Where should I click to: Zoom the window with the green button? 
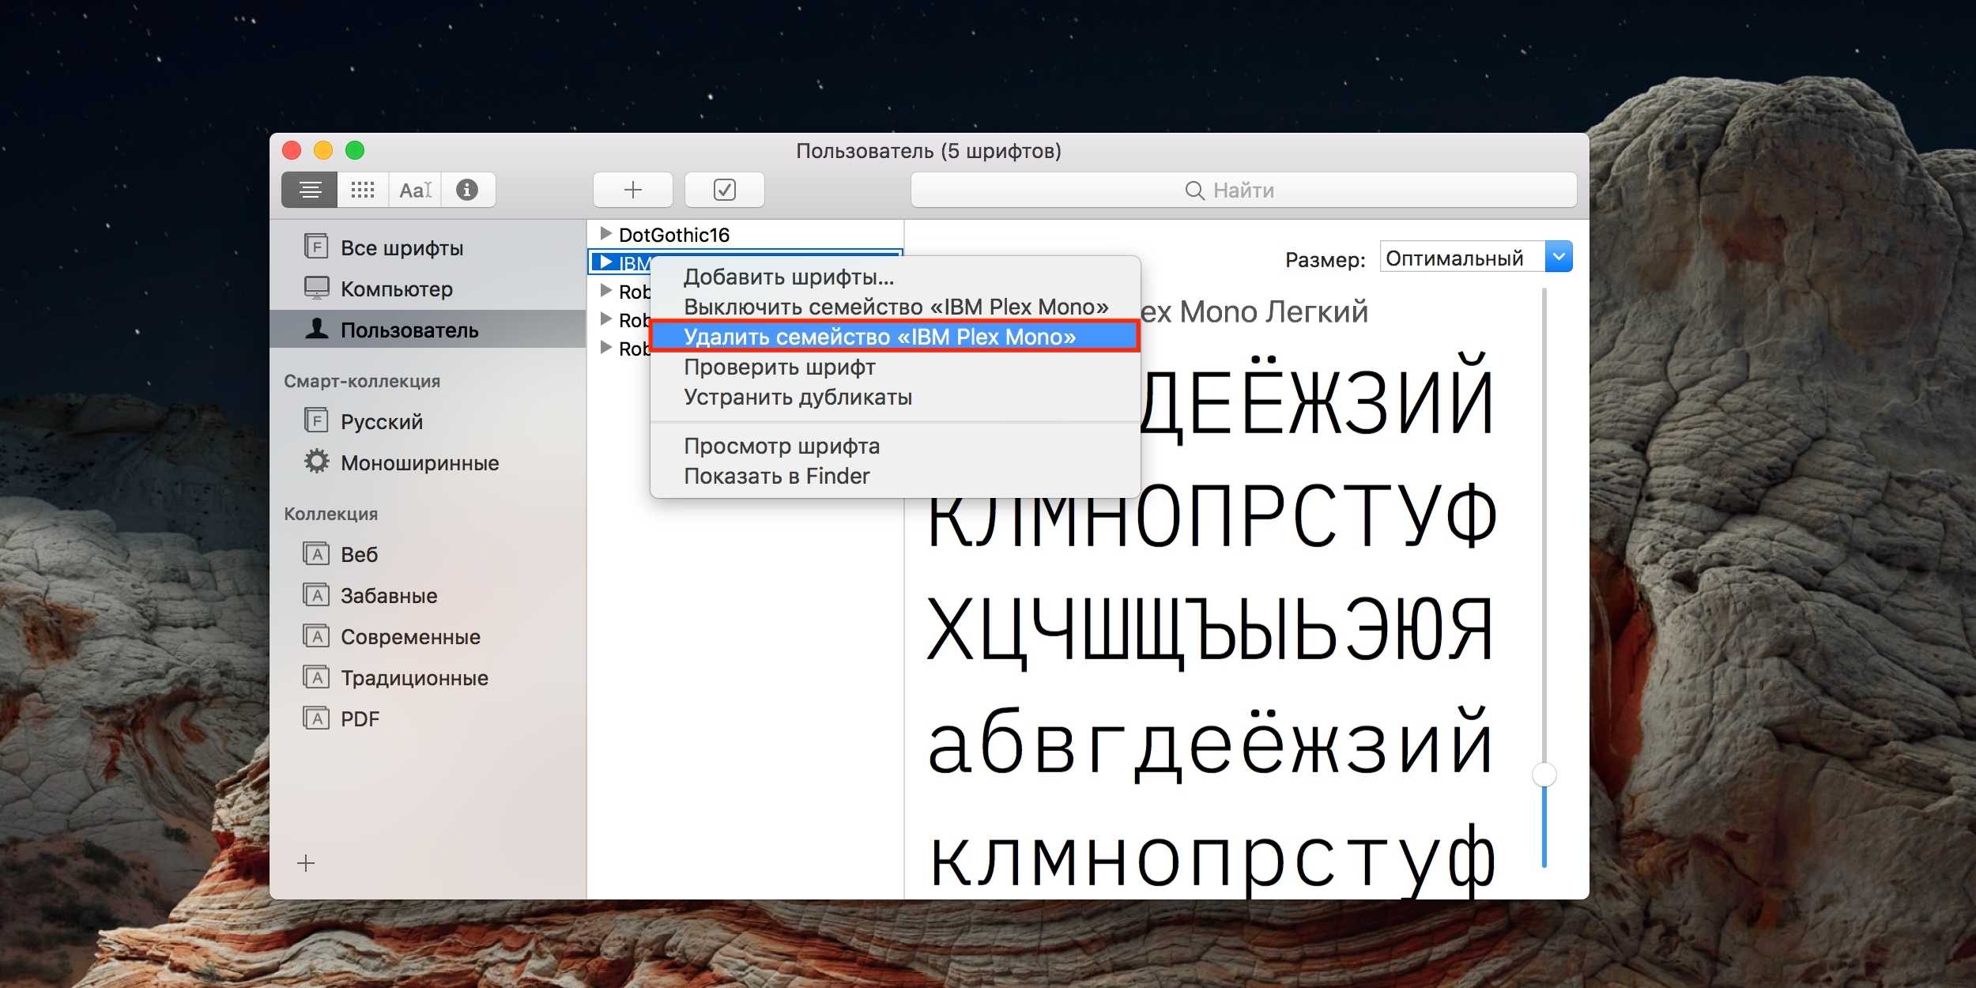pos(355,150)
